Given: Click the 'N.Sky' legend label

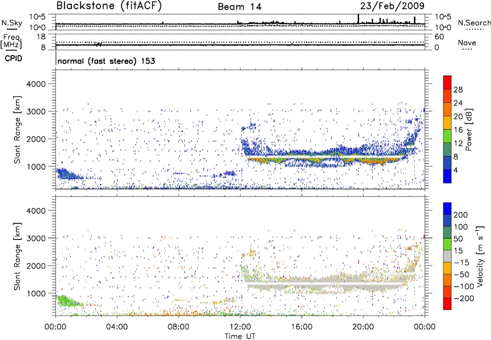Looking at the screenshot, I should point(12,23).
